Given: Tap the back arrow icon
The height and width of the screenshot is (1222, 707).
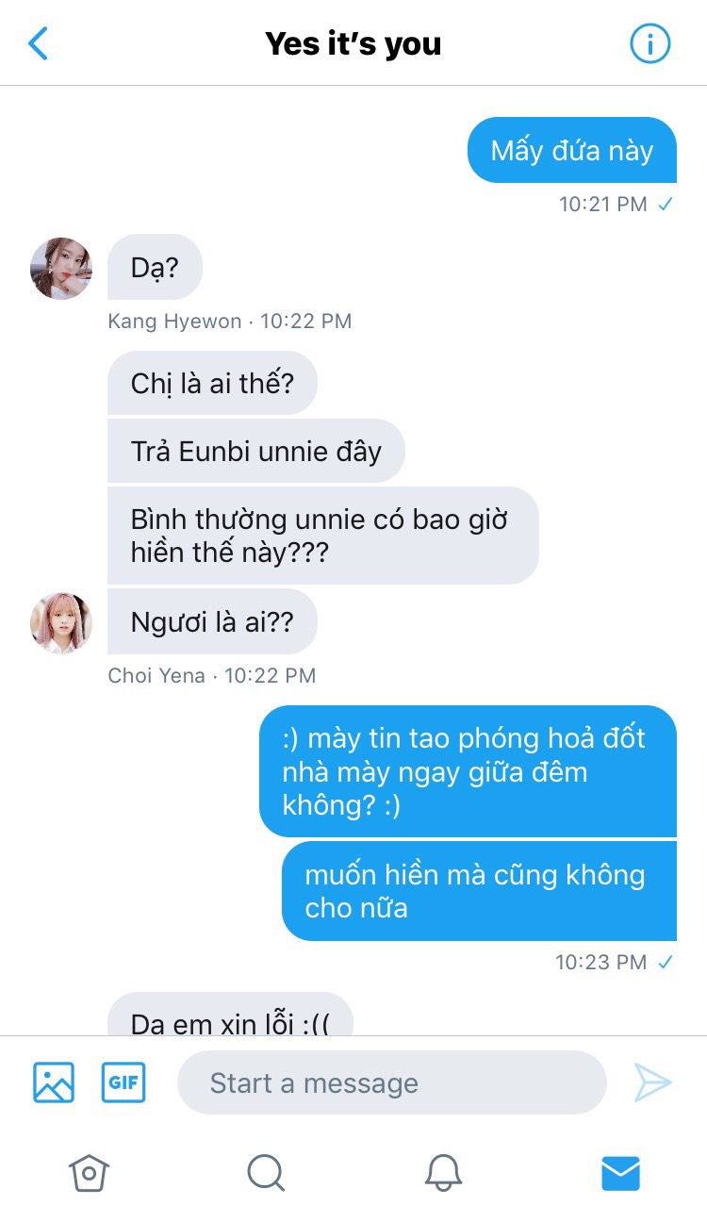Looking at the screenshot, I should [x=38, y=43].
